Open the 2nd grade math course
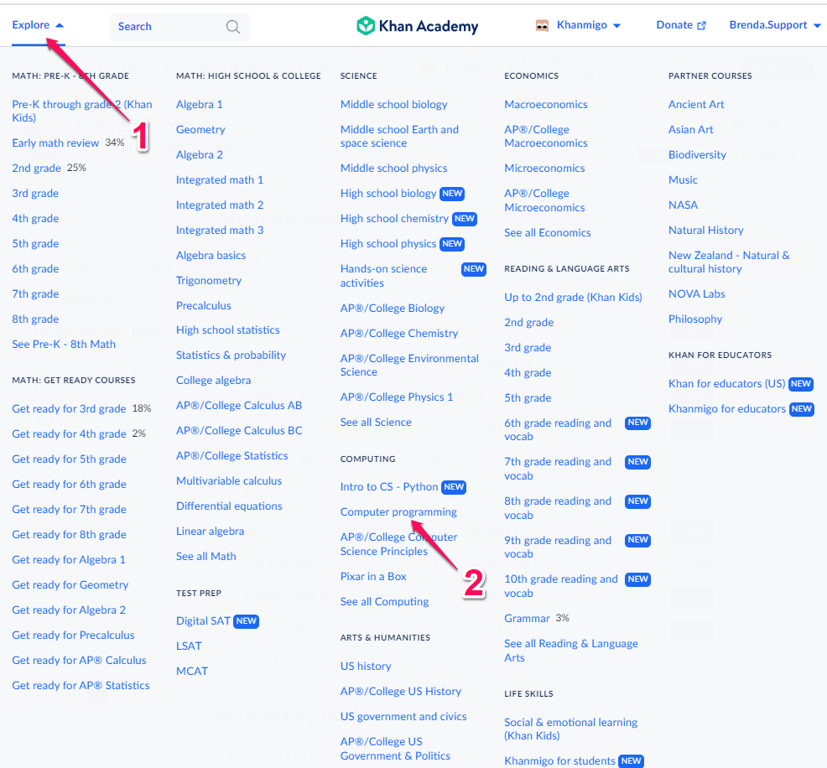The image size is (827, 768). 36,169
